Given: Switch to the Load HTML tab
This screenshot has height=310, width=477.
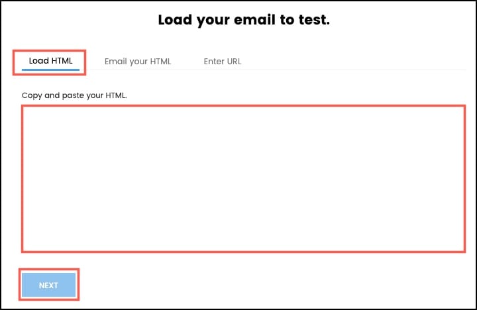Looking at the screenshot, I should [x=50, y=62].
